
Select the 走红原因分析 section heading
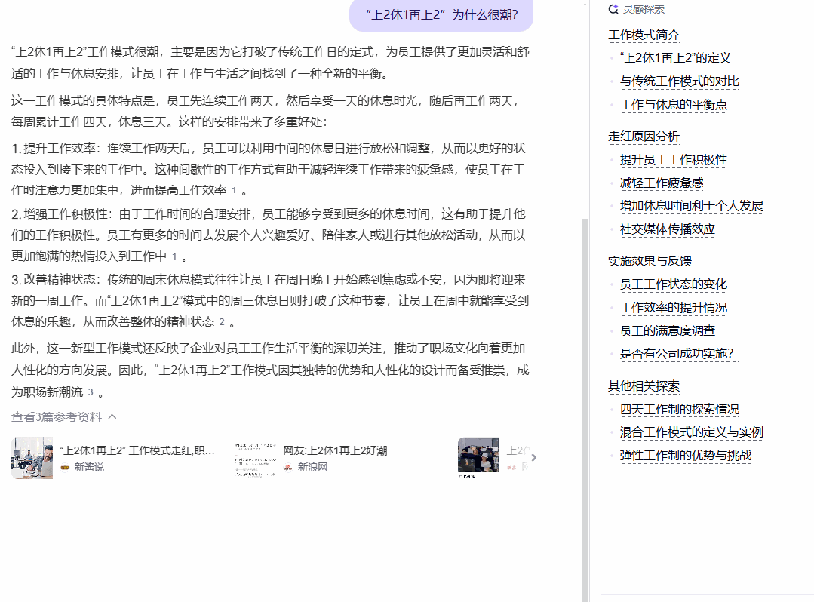coord(644,137)
